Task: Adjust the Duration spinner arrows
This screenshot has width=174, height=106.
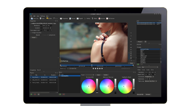Action: point(51,28)
